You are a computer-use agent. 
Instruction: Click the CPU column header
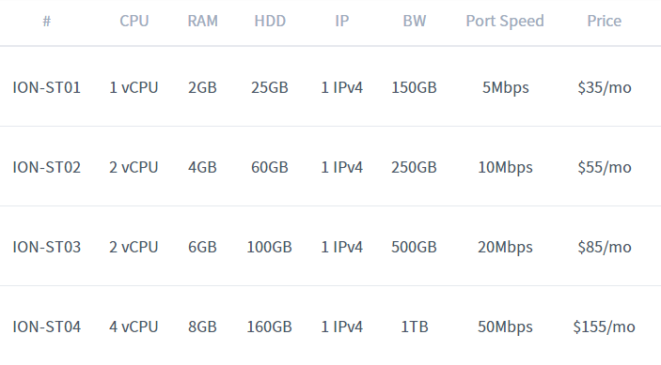(x=134, y=21)
